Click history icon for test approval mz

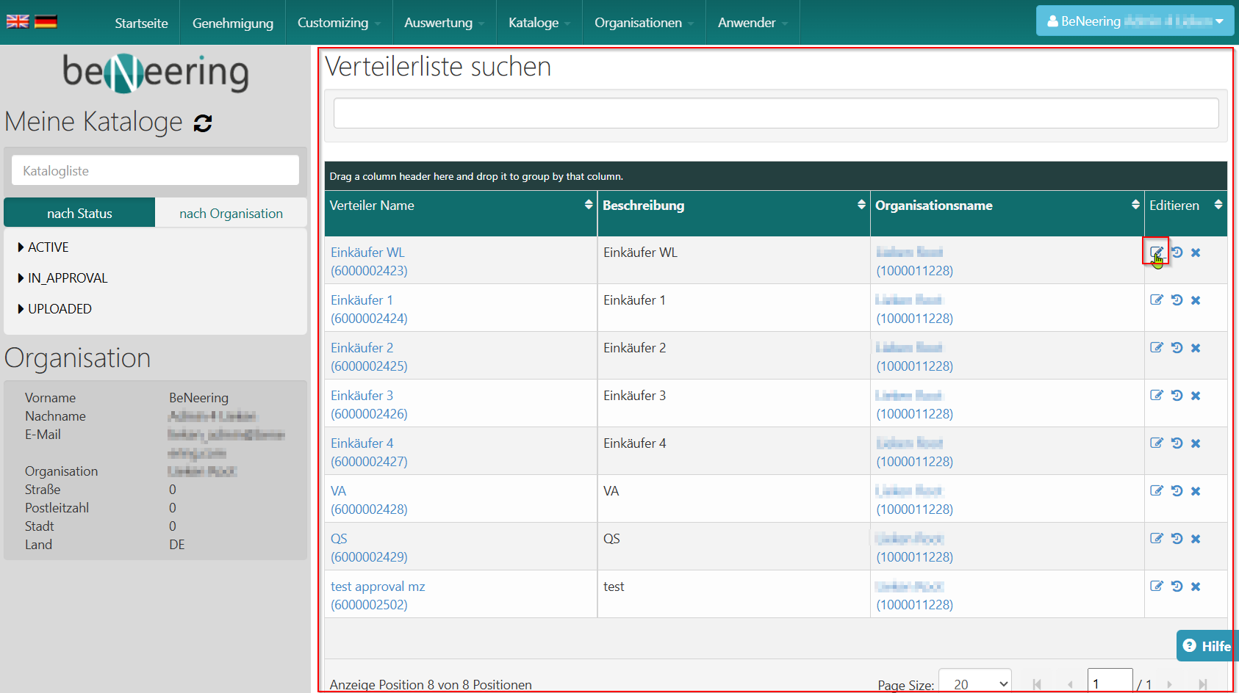point(1177,586)
